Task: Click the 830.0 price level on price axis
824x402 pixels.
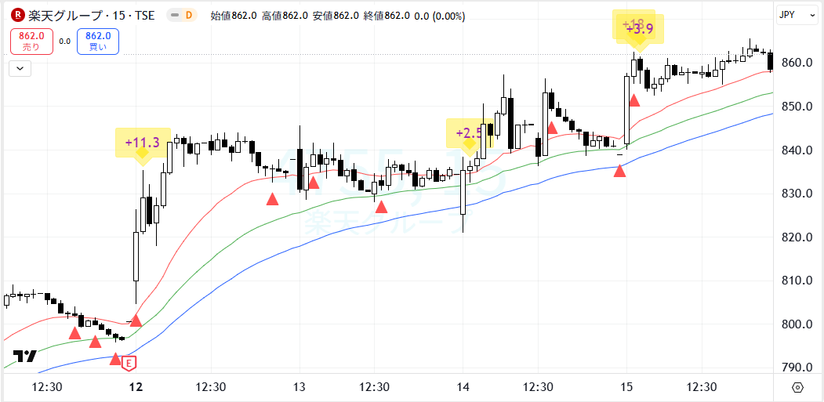Action: click(797, 194)
